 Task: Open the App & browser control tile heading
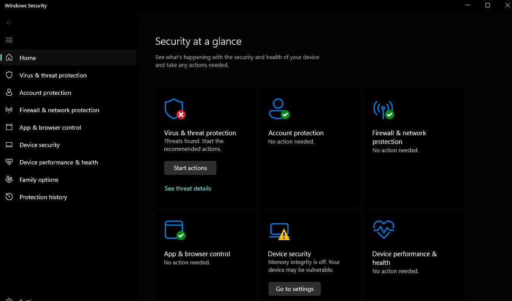point(197,254)
